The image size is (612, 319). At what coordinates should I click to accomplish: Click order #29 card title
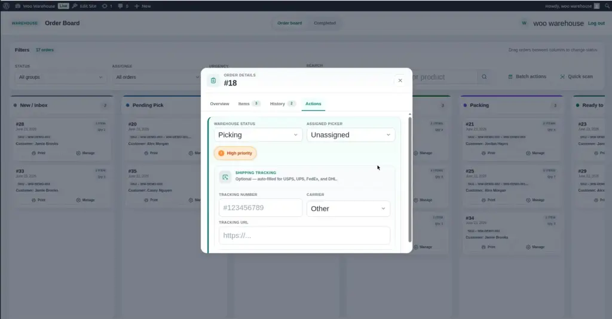[x=582, y=171]
